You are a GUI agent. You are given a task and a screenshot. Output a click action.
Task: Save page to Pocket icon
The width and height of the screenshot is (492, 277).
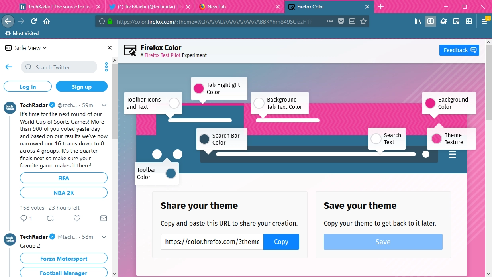341,21
